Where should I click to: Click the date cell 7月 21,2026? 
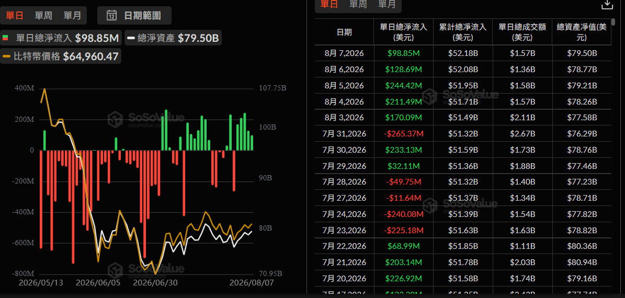[344, 262]
